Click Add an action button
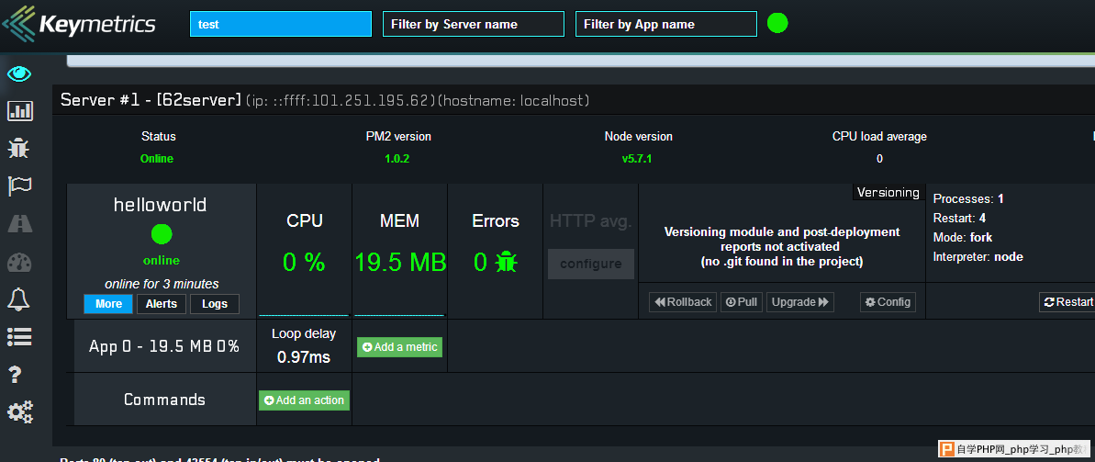The height and width of the screenshot is (462, 1095). pyautogui.click(x=304, y=400)
